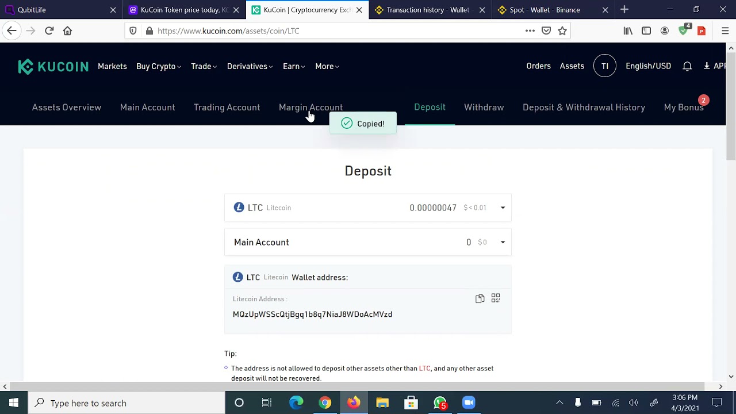Viewport: 736px width, 414px height.
Task: Switch to the Withdraw tab
Action: (484, 108)
